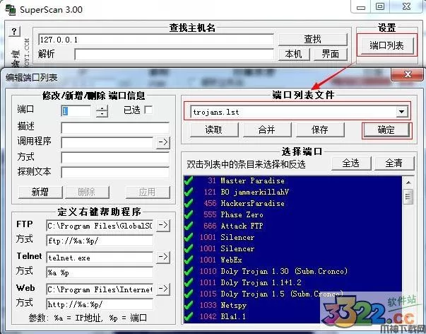Toggle the 已选 selected checkbox
The height and width of the screenshot is (334, 426).
pyautogui.click(x=148, y=110)
